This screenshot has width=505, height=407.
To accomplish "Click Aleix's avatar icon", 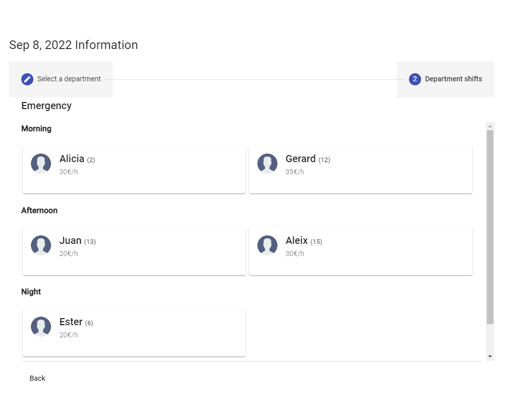I will (267, 245).
